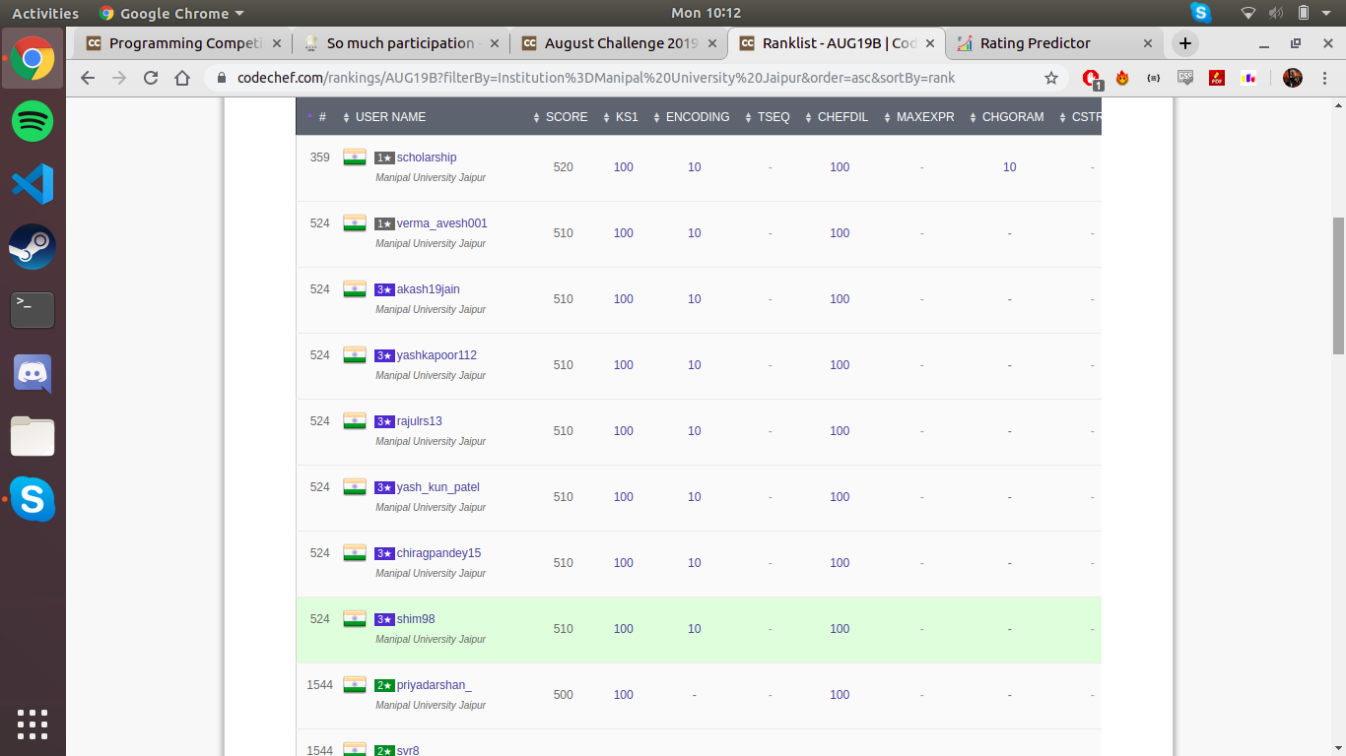Open priyadarshan_'s KS1 score 100
Image resolution: width=1346 pixels, height=756 pixels.
tap(623, 695)
